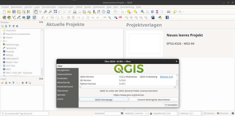This screenshot has height=116, width=235.
Task: Click the version info horizontal scrollbar
Action: (x=128, y=87)
